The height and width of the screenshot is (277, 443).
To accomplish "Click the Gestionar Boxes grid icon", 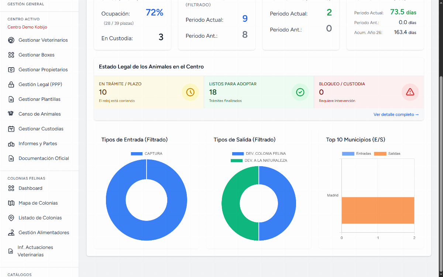I will click(x=11, y=55).
